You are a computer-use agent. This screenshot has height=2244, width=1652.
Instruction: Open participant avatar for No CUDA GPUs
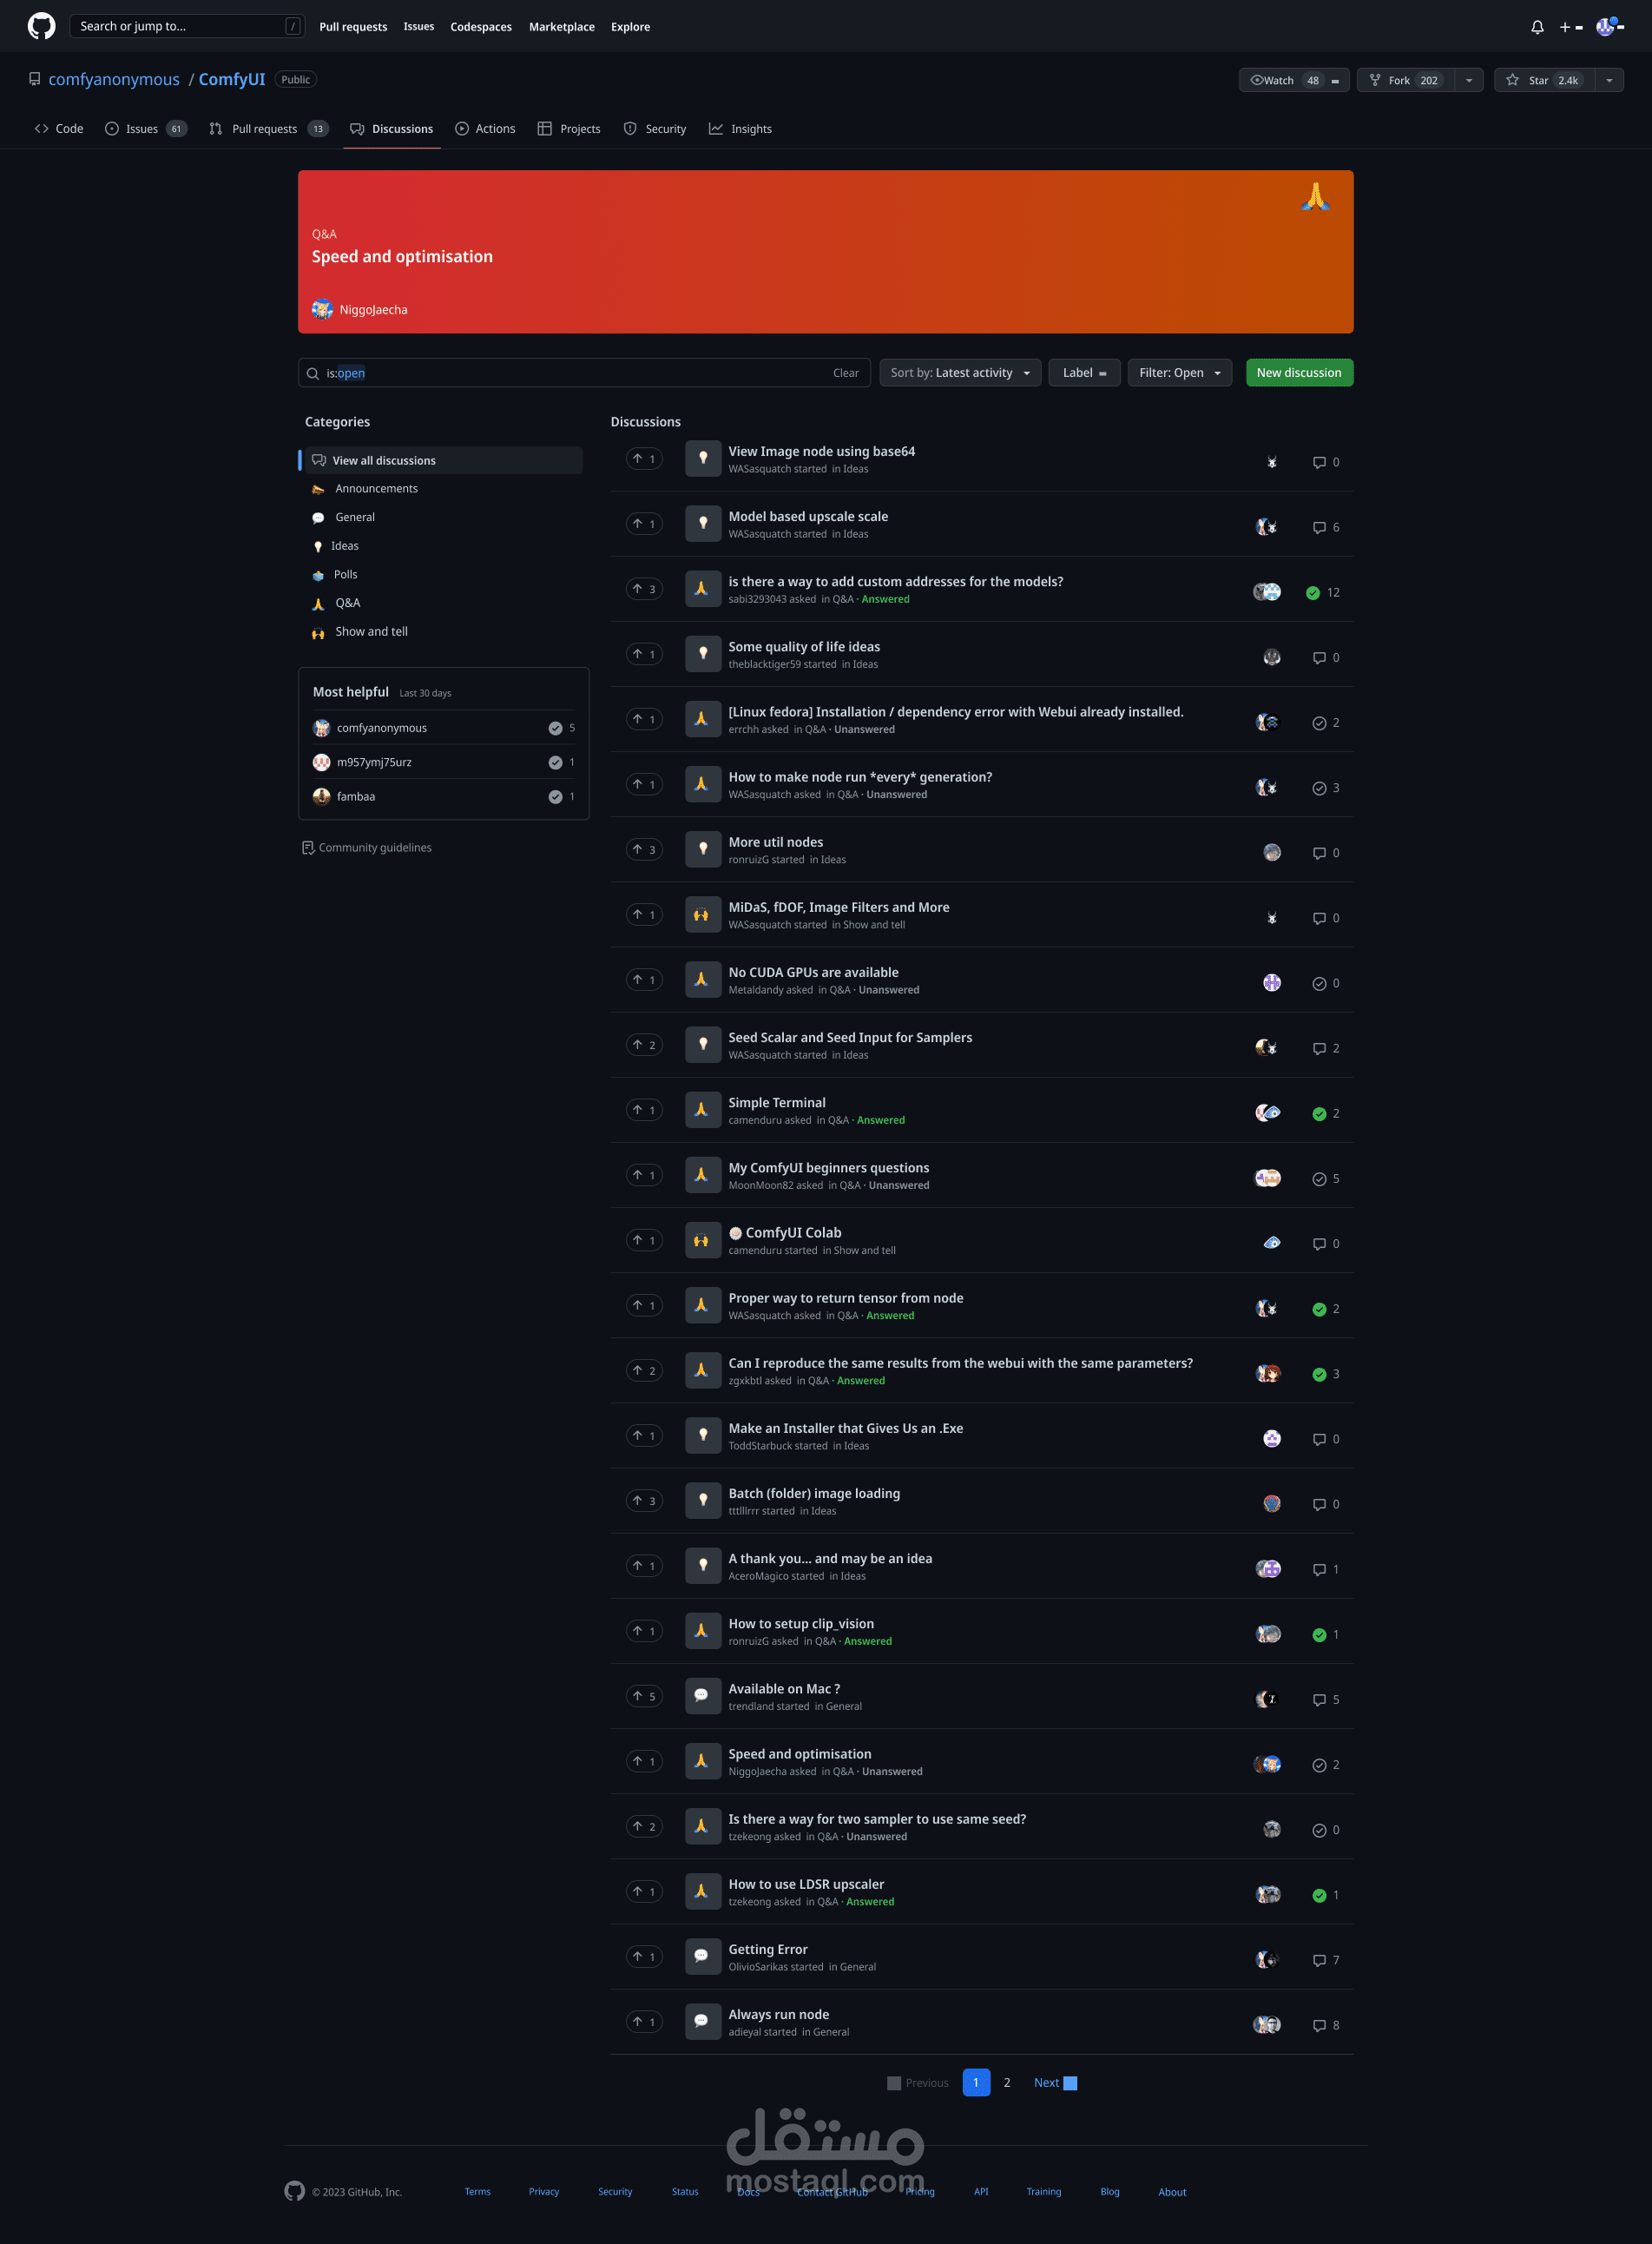pyautogui.click(x=1272, y=983)
